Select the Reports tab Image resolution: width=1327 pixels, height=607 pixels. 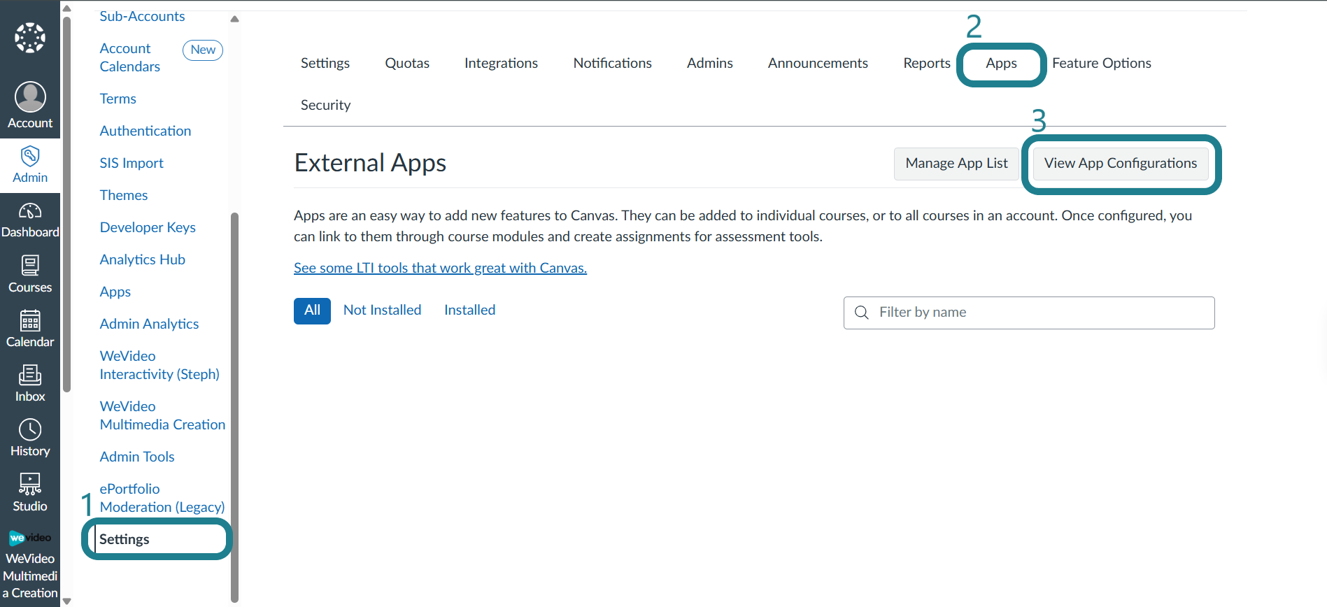point(927,63)
